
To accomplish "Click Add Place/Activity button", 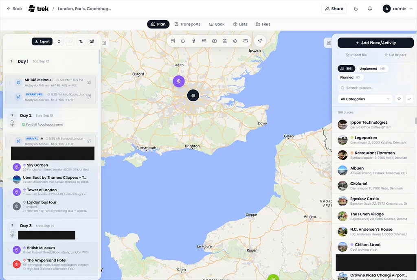I will click(x=375, y=43).
